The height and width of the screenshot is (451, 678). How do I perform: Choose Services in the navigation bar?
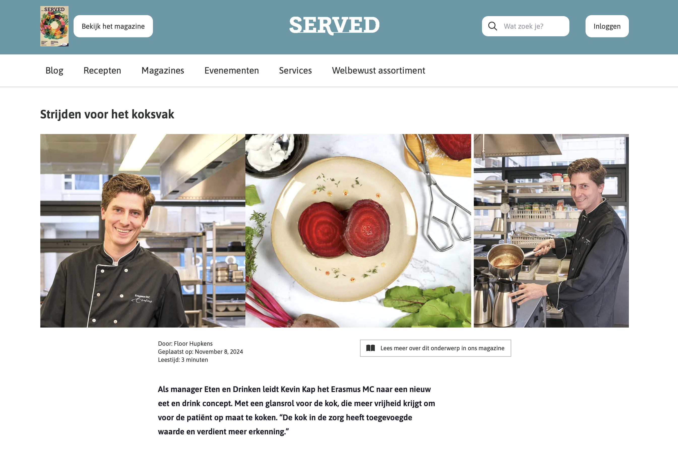coord(295,71)
